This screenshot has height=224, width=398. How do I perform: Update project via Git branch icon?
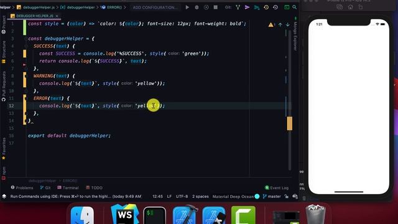(238, 7)
